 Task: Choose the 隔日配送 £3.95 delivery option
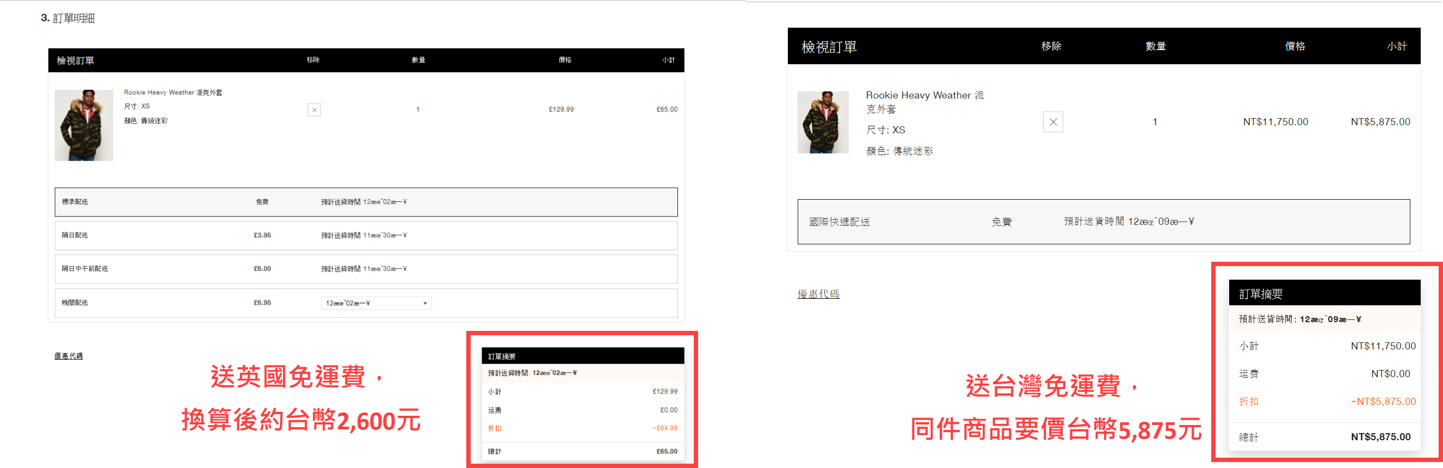[366, 236]
